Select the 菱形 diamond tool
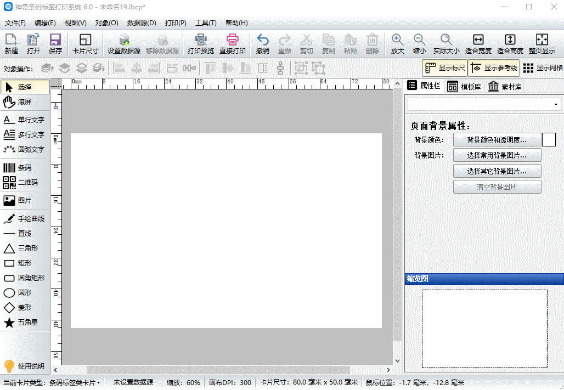Image resolution: width=564 pixels, height=390 pixels. click(25, 308)
